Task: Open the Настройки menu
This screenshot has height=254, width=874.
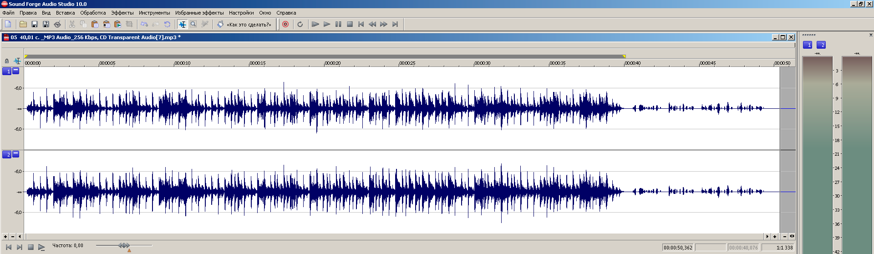Action: (241, 13)
